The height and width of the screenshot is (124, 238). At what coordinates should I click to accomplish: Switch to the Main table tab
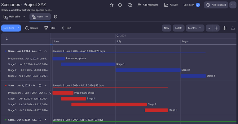tap(12, 17)
